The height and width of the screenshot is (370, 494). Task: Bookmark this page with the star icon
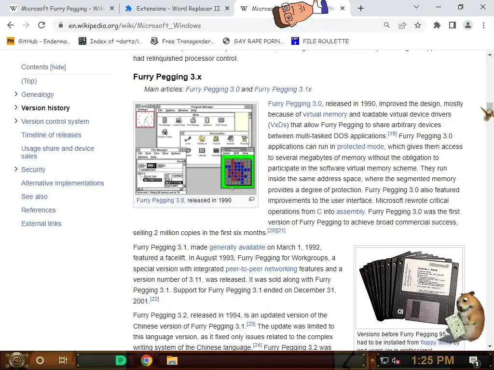418,26
